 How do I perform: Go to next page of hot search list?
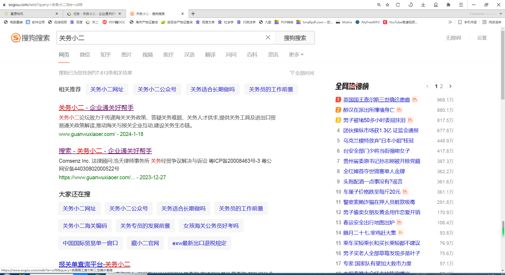[450, 86]
